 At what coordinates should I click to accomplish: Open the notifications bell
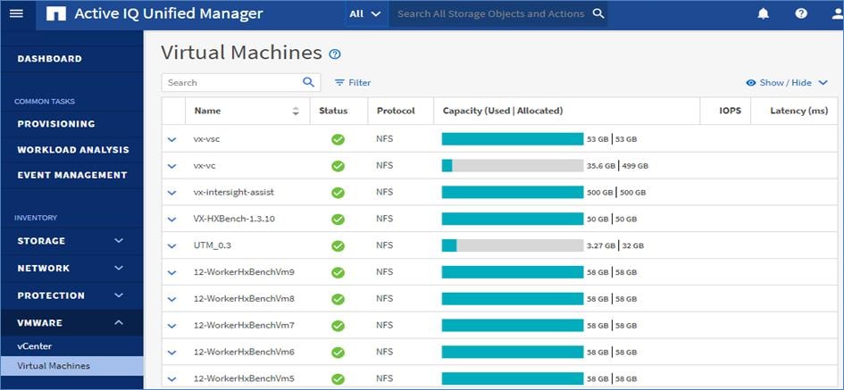763,14
